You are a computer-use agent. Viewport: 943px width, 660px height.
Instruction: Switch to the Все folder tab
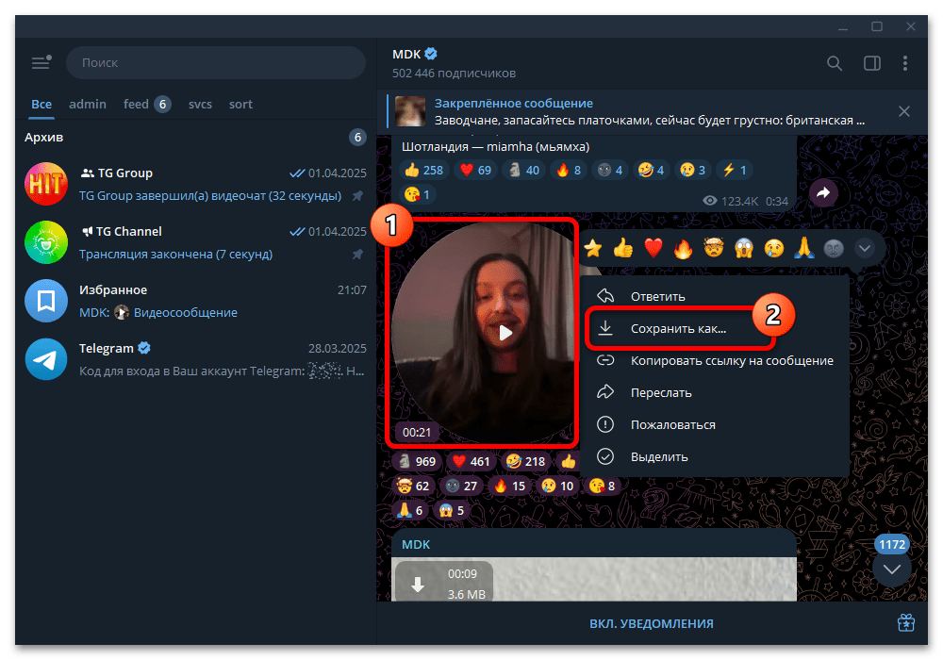point(41,104)
